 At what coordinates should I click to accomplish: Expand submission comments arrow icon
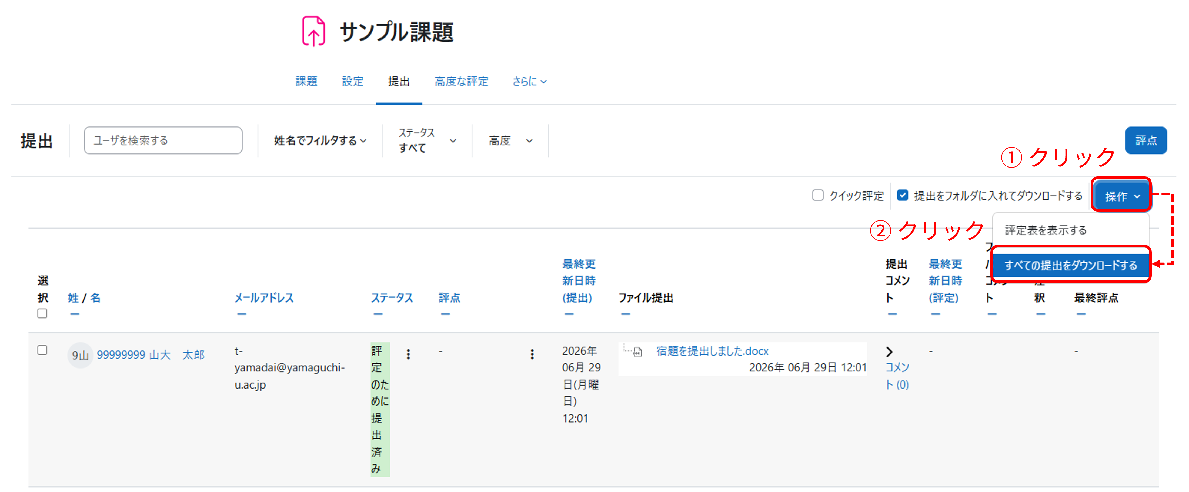[x=889, y=352]
